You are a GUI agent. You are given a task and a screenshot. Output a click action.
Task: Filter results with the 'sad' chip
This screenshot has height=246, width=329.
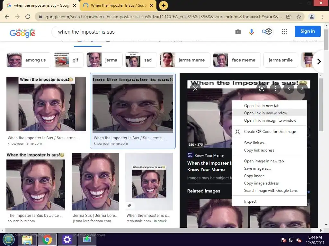pyautogui.click(x=141, y=60)
